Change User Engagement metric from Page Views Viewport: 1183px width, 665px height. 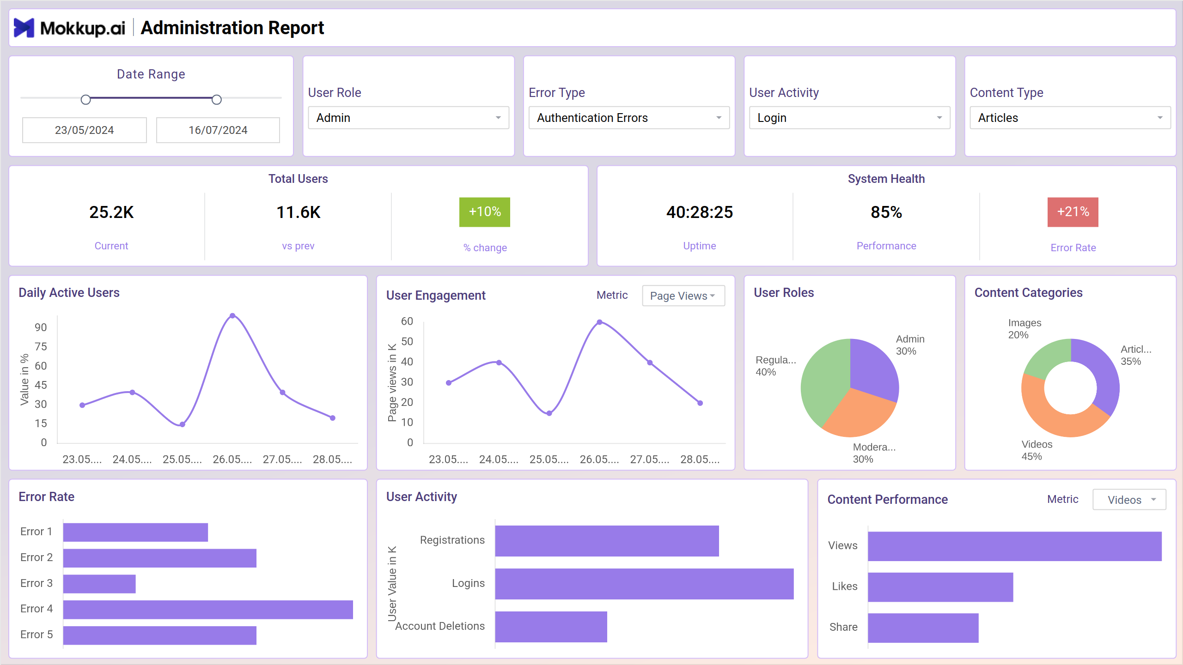(683, 296)
